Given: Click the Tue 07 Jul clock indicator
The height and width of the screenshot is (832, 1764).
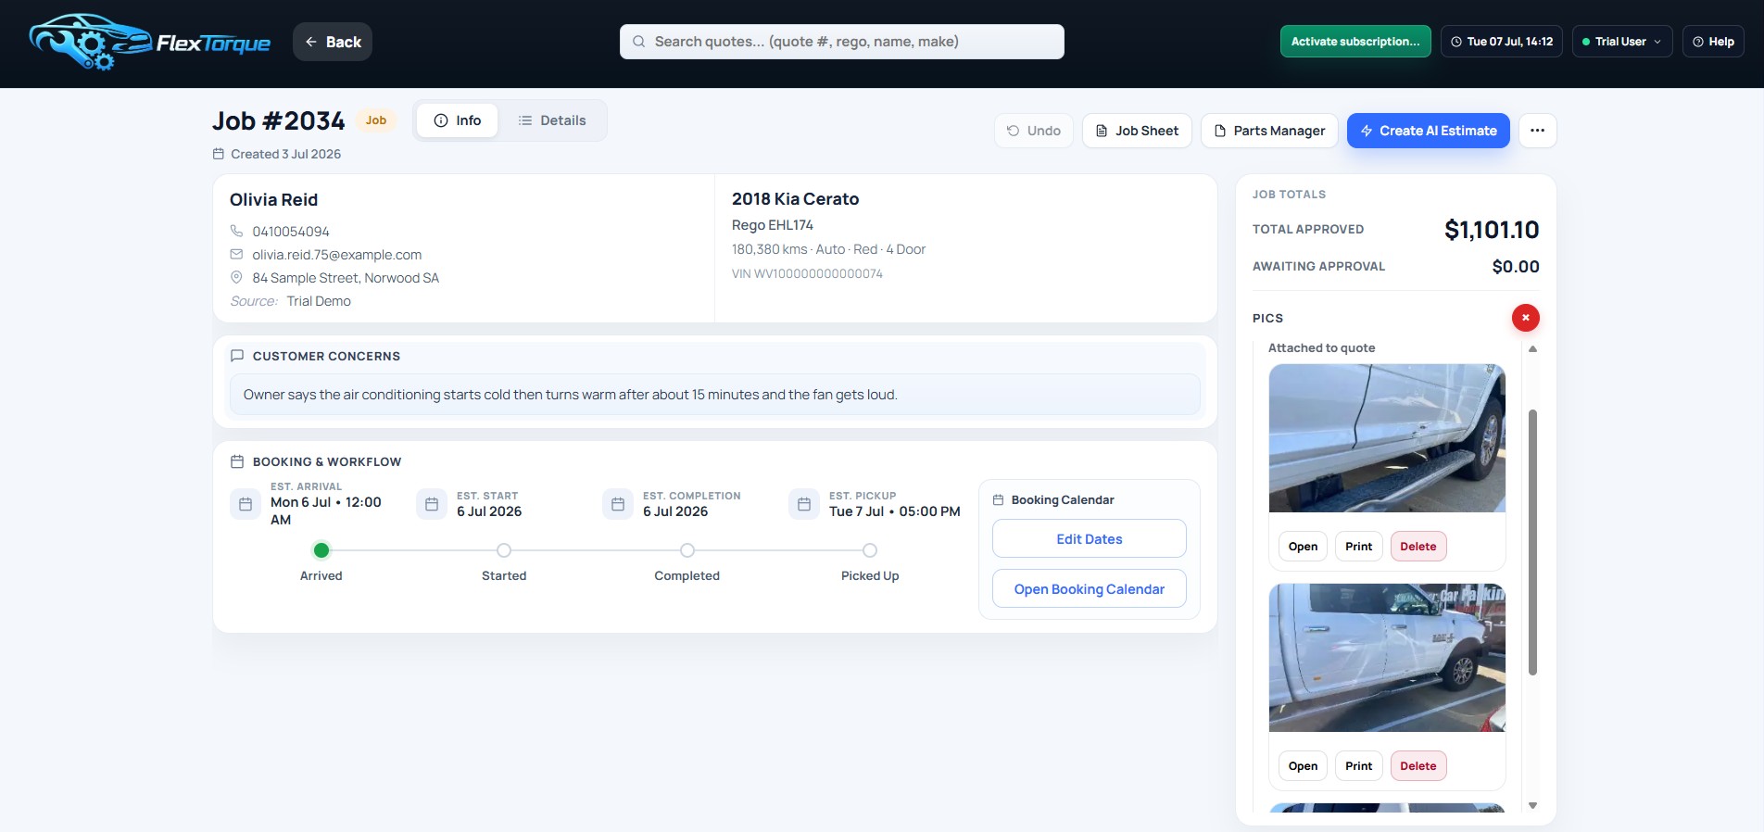Looking at the screenshot, I should pyautogui.click(x=1501, y=42).
